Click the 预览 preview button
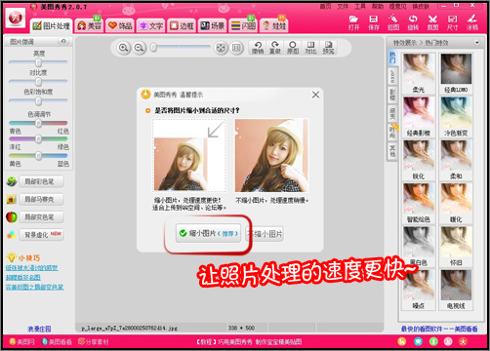The image size is (490, 351). [328, 48]
